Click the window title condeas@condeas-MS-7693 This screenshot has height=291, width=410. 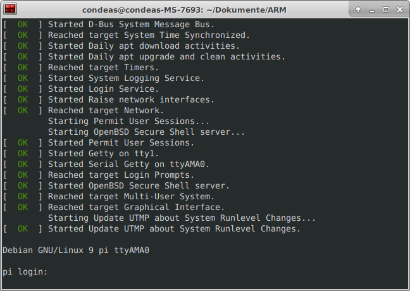184,10
